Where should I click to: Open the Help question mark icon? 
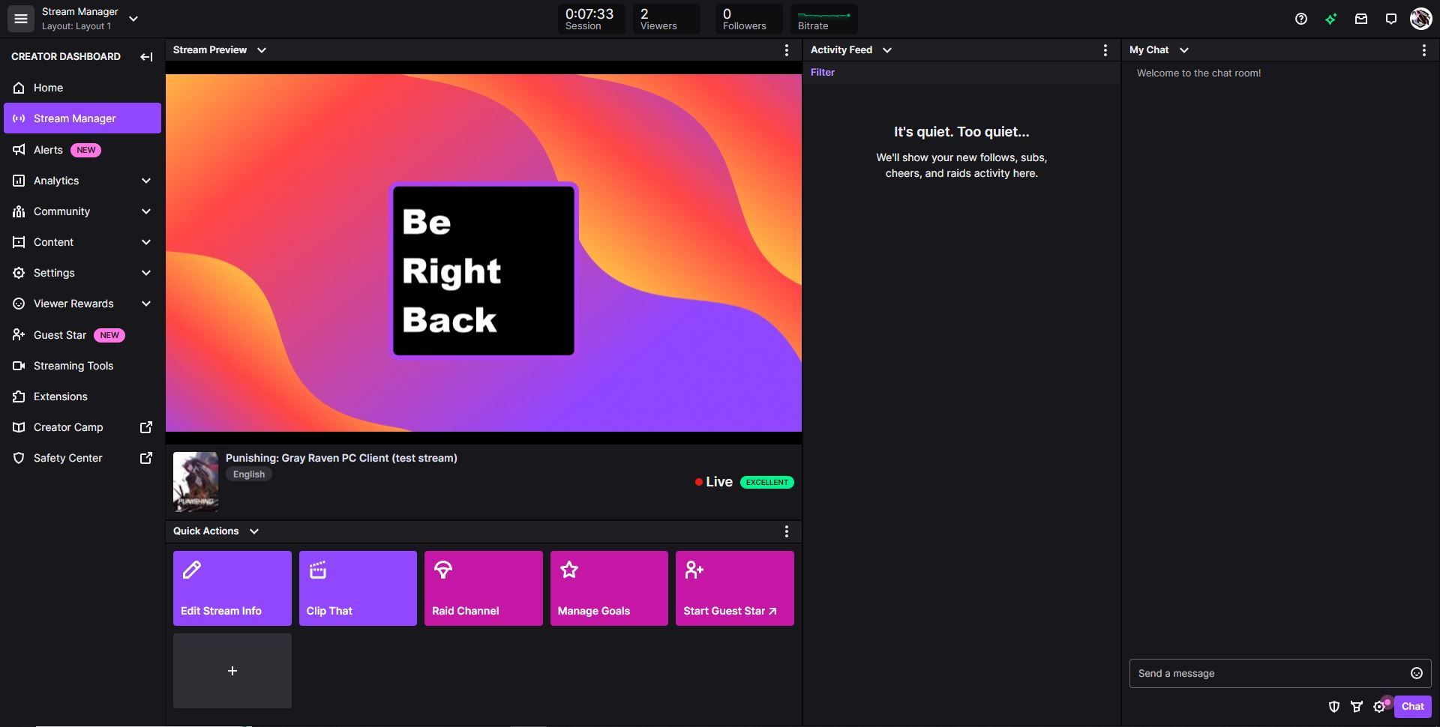click(x=1300, y=19)
